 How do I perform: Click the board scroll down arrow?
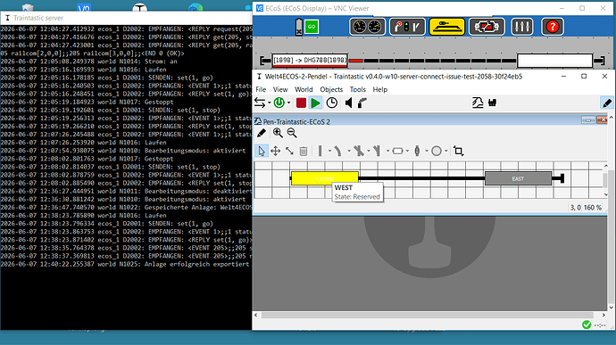605,194
